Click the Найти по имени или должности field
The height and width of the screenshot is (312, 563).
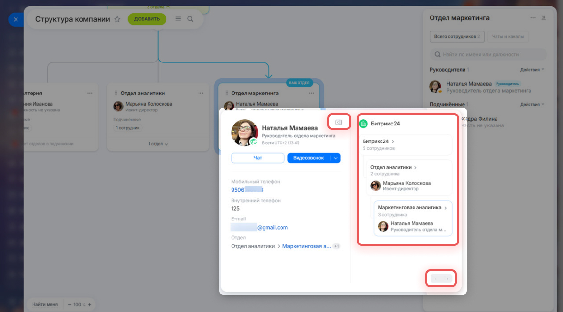(x=488, y=54)
